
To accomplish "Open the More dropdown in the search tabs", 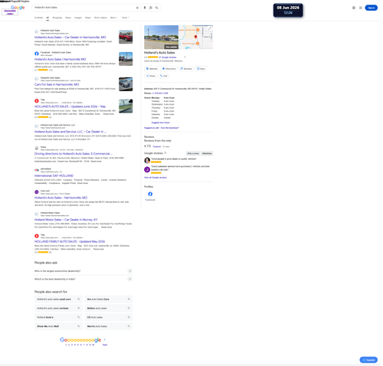I will (x=113, y=18).
